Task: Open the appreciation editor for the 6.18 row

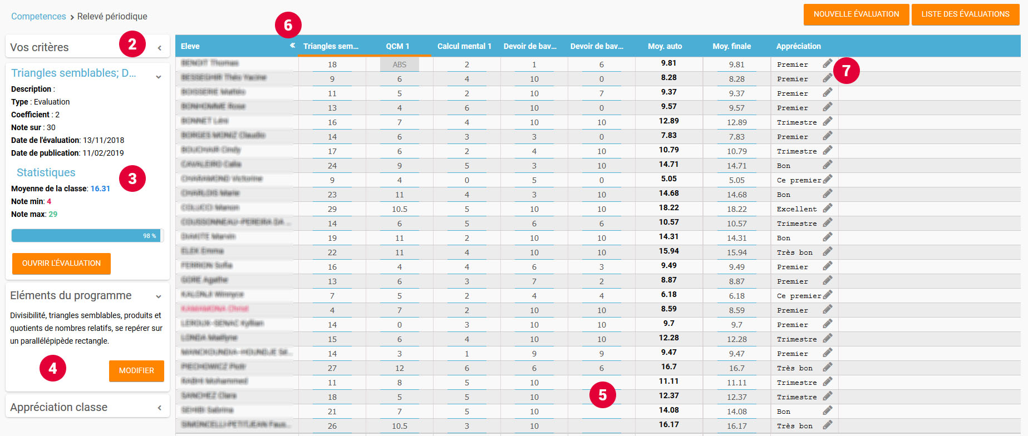Action: (x=828, y=295)
